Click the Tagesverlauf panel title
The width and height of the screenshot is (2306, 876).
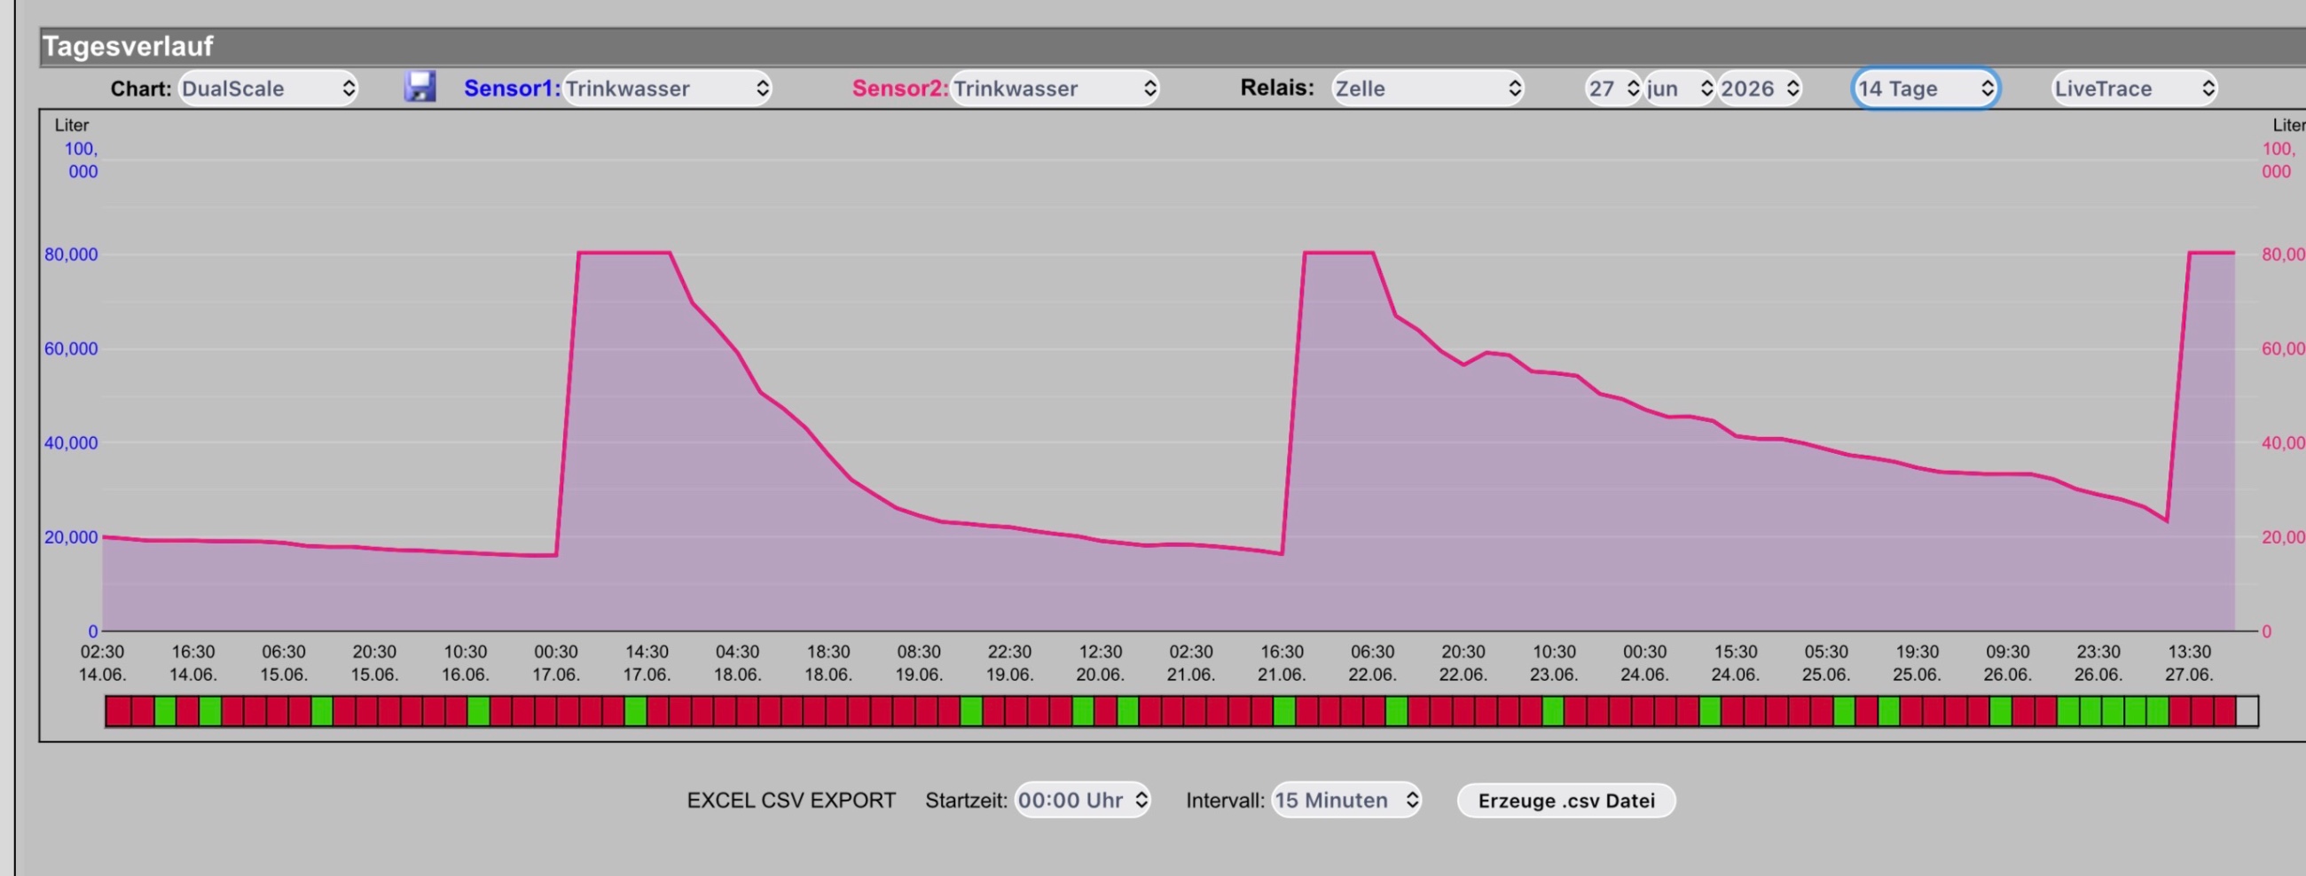(x=128, y=46)
